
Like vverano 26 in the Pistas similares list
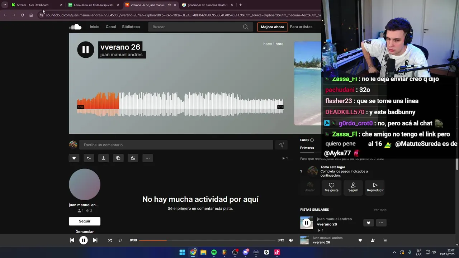(368, 223)
